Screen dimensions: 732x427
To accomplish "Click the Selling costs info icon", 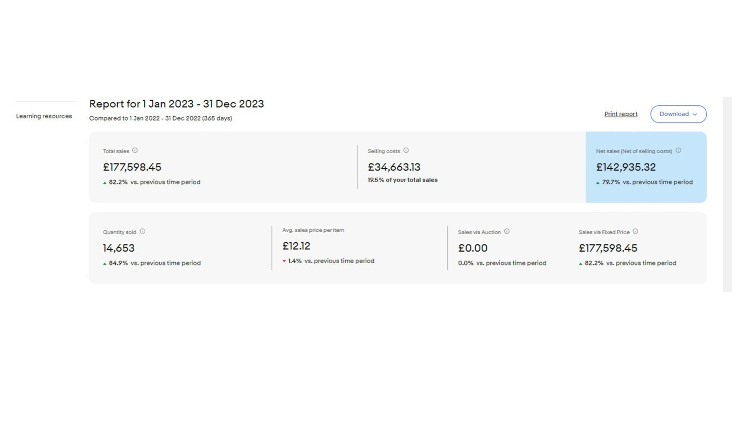I will pos(406,151).
